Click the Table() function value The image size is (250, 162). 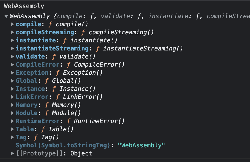61,129
